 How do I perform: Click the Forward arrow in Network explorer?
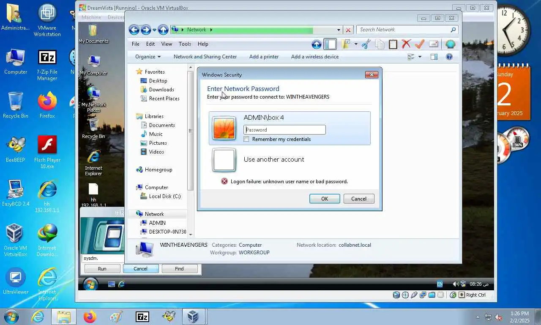click(146, 30)
